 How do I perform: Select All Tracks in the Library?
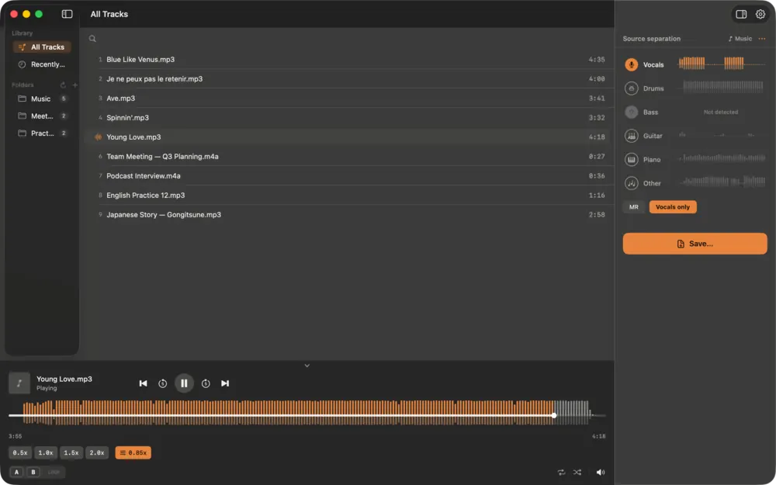tap(42, 47)
